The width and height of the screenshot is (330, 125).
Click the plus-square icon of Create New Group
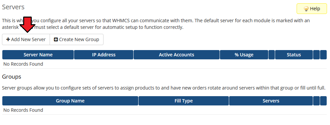tap(56, 39)
